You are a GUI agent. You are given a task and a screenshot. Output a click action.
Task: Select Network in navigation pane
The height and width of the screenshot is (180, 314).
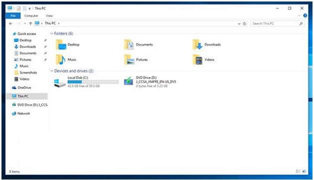[x=23, y=113]
